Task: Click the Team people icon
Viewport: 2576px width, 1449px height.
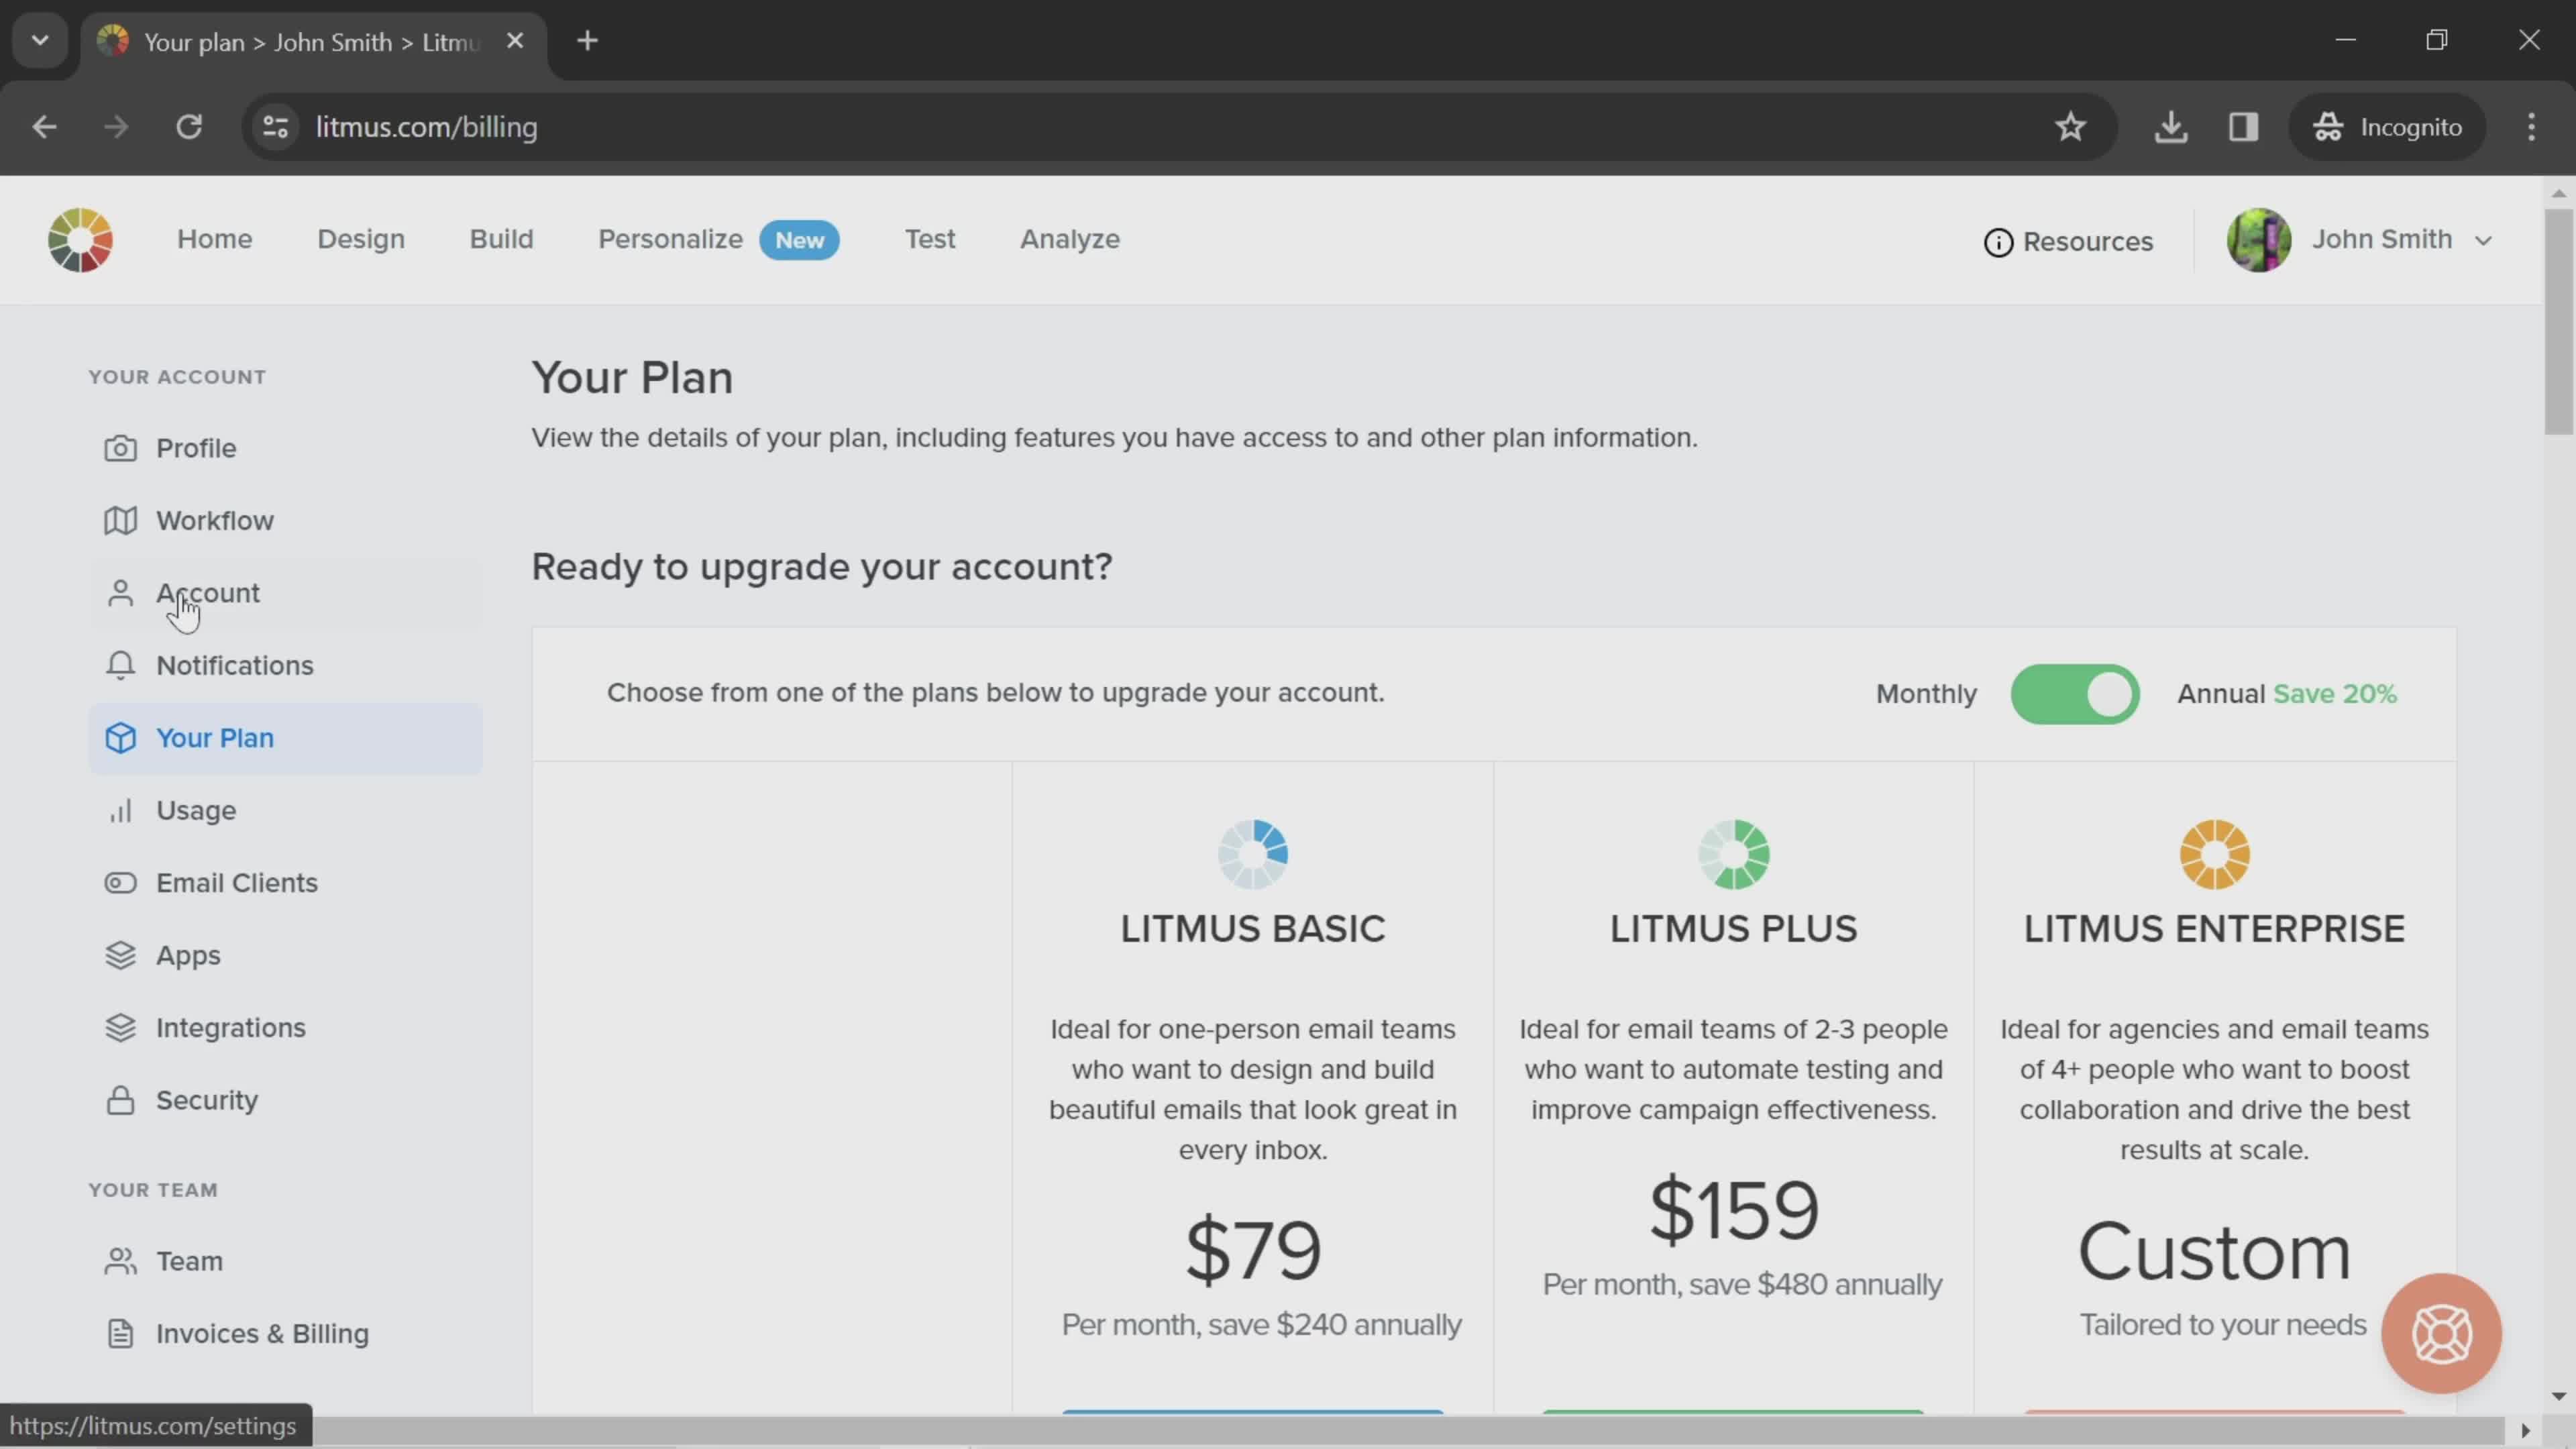Action: coord(120,1261)
